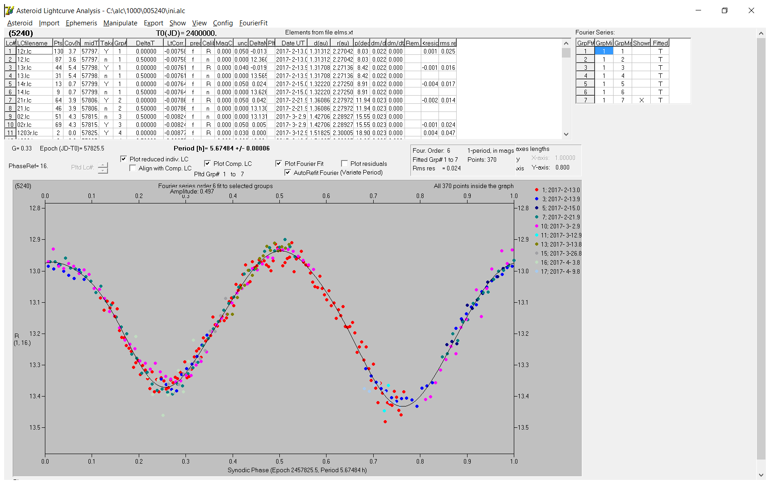Open the Show menu
Screen dimensions: 770x484
pyautogui.click(x=177, y=23)
